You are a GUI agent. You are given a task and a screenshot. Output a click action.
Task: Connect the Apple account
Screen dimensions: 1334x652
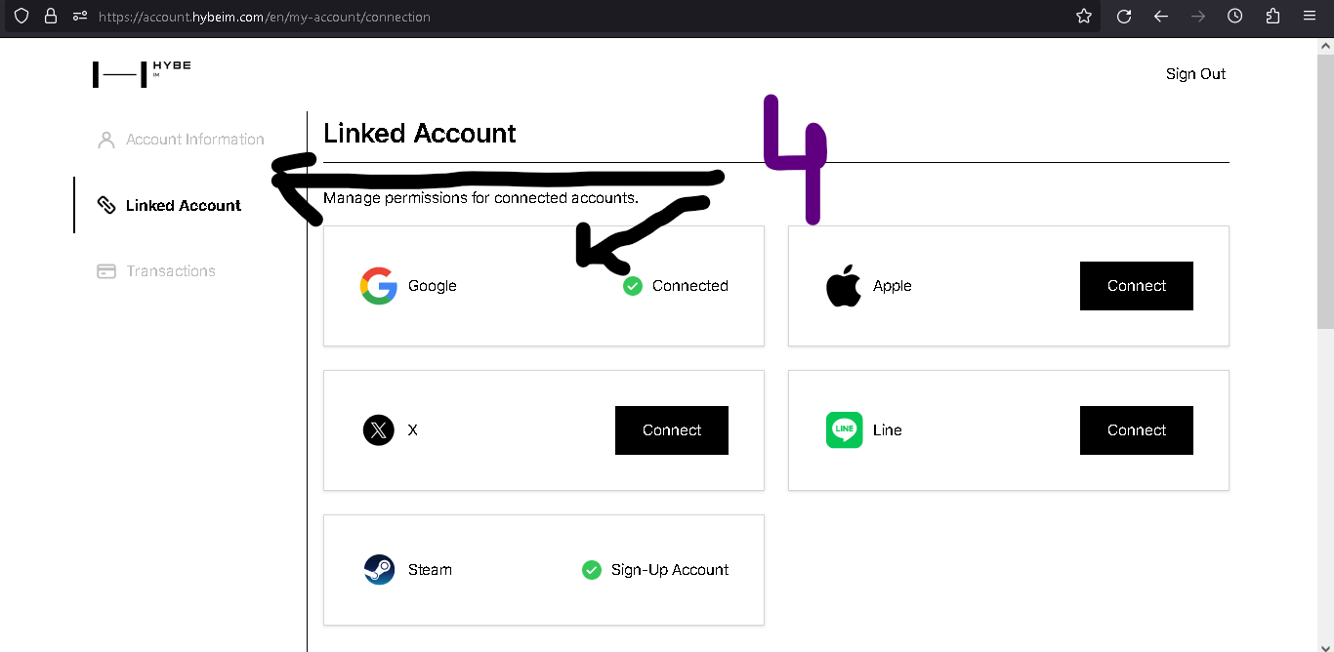pyautogui.click(x=1136, y=286)
